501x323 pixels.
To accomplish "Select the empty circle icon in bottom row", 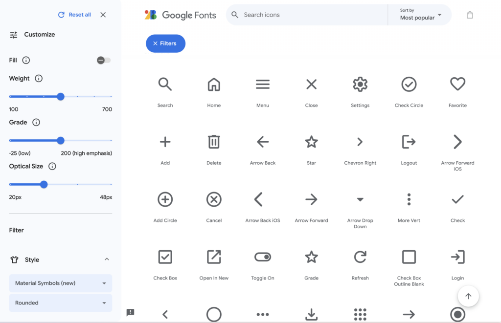I will [214, 314].
